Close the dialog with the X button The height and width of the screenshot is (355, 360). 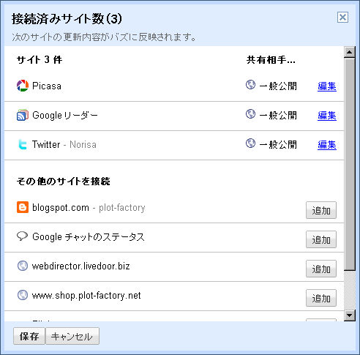[342, 18]
